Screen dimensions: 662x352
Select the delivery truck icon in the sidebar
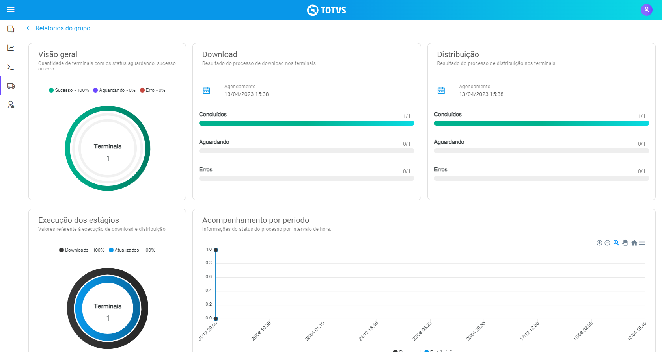[x=11, y=86]
